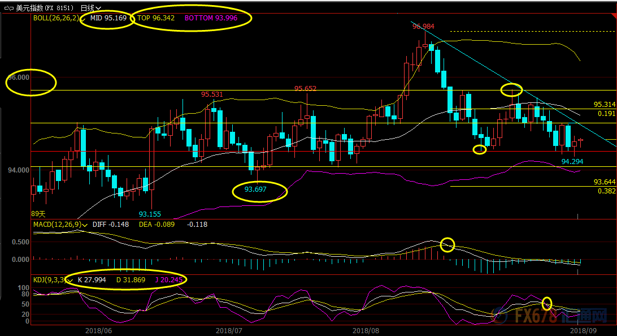
Task: Click the 94.294 recent low label
Action: [x=572, y=161]
